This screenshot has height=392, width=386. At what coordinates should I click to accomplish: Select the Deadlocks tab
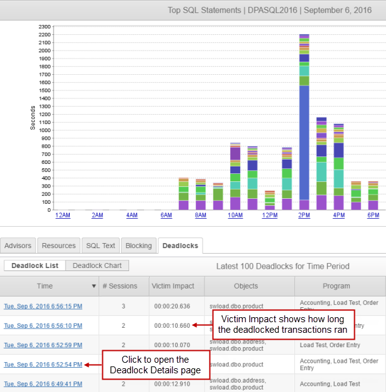pos(180,246)
